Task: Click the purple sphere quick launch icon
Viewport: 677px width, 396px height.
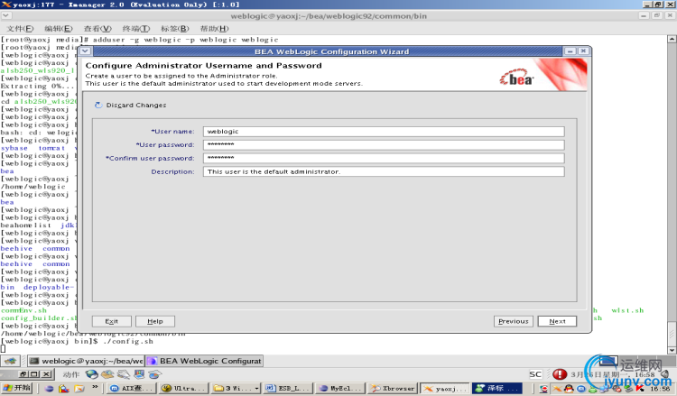Action: [50, 389]
